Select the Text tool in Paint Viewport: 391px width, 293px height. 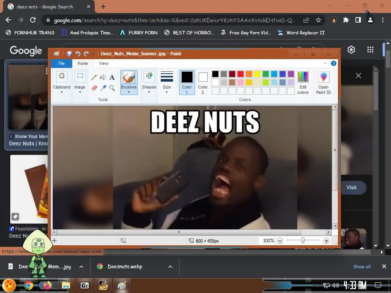pyautogui.click(x=112, y=77)
